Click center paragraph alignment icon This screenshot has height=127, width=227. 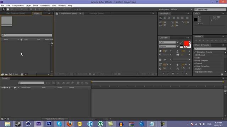click(165, 18)
